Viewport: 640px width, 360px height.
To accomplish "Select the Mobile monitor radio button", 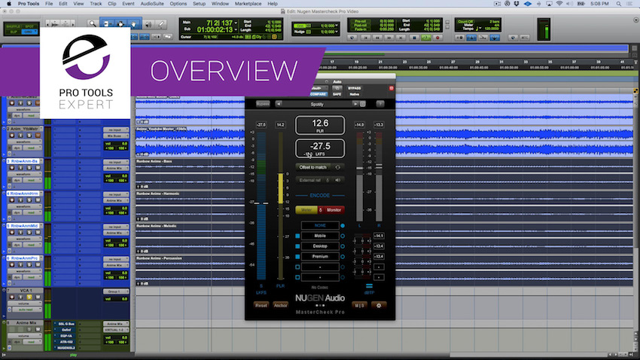I will click(x=343, y=236).
